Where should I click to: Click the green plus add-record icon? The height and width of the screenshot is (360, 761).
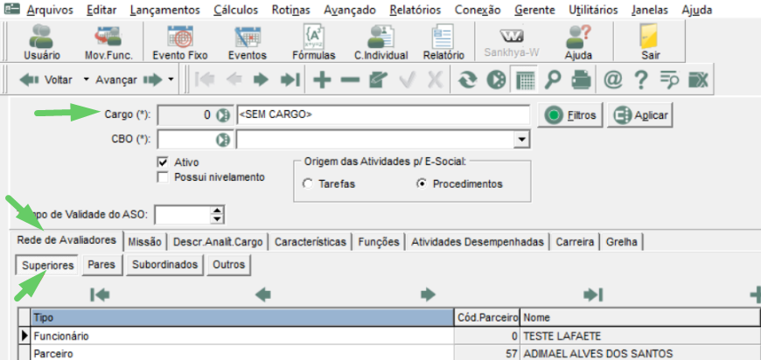click(322, 80)
